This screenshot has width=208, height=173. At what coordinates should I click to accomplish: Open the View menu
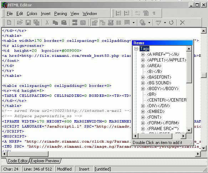(x=75, y=14)
